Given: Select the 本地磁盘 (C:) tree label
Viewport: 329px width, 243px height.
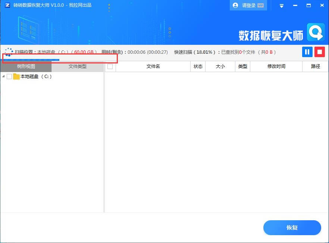Looking at the screenshot, I should tap(36, 77).
